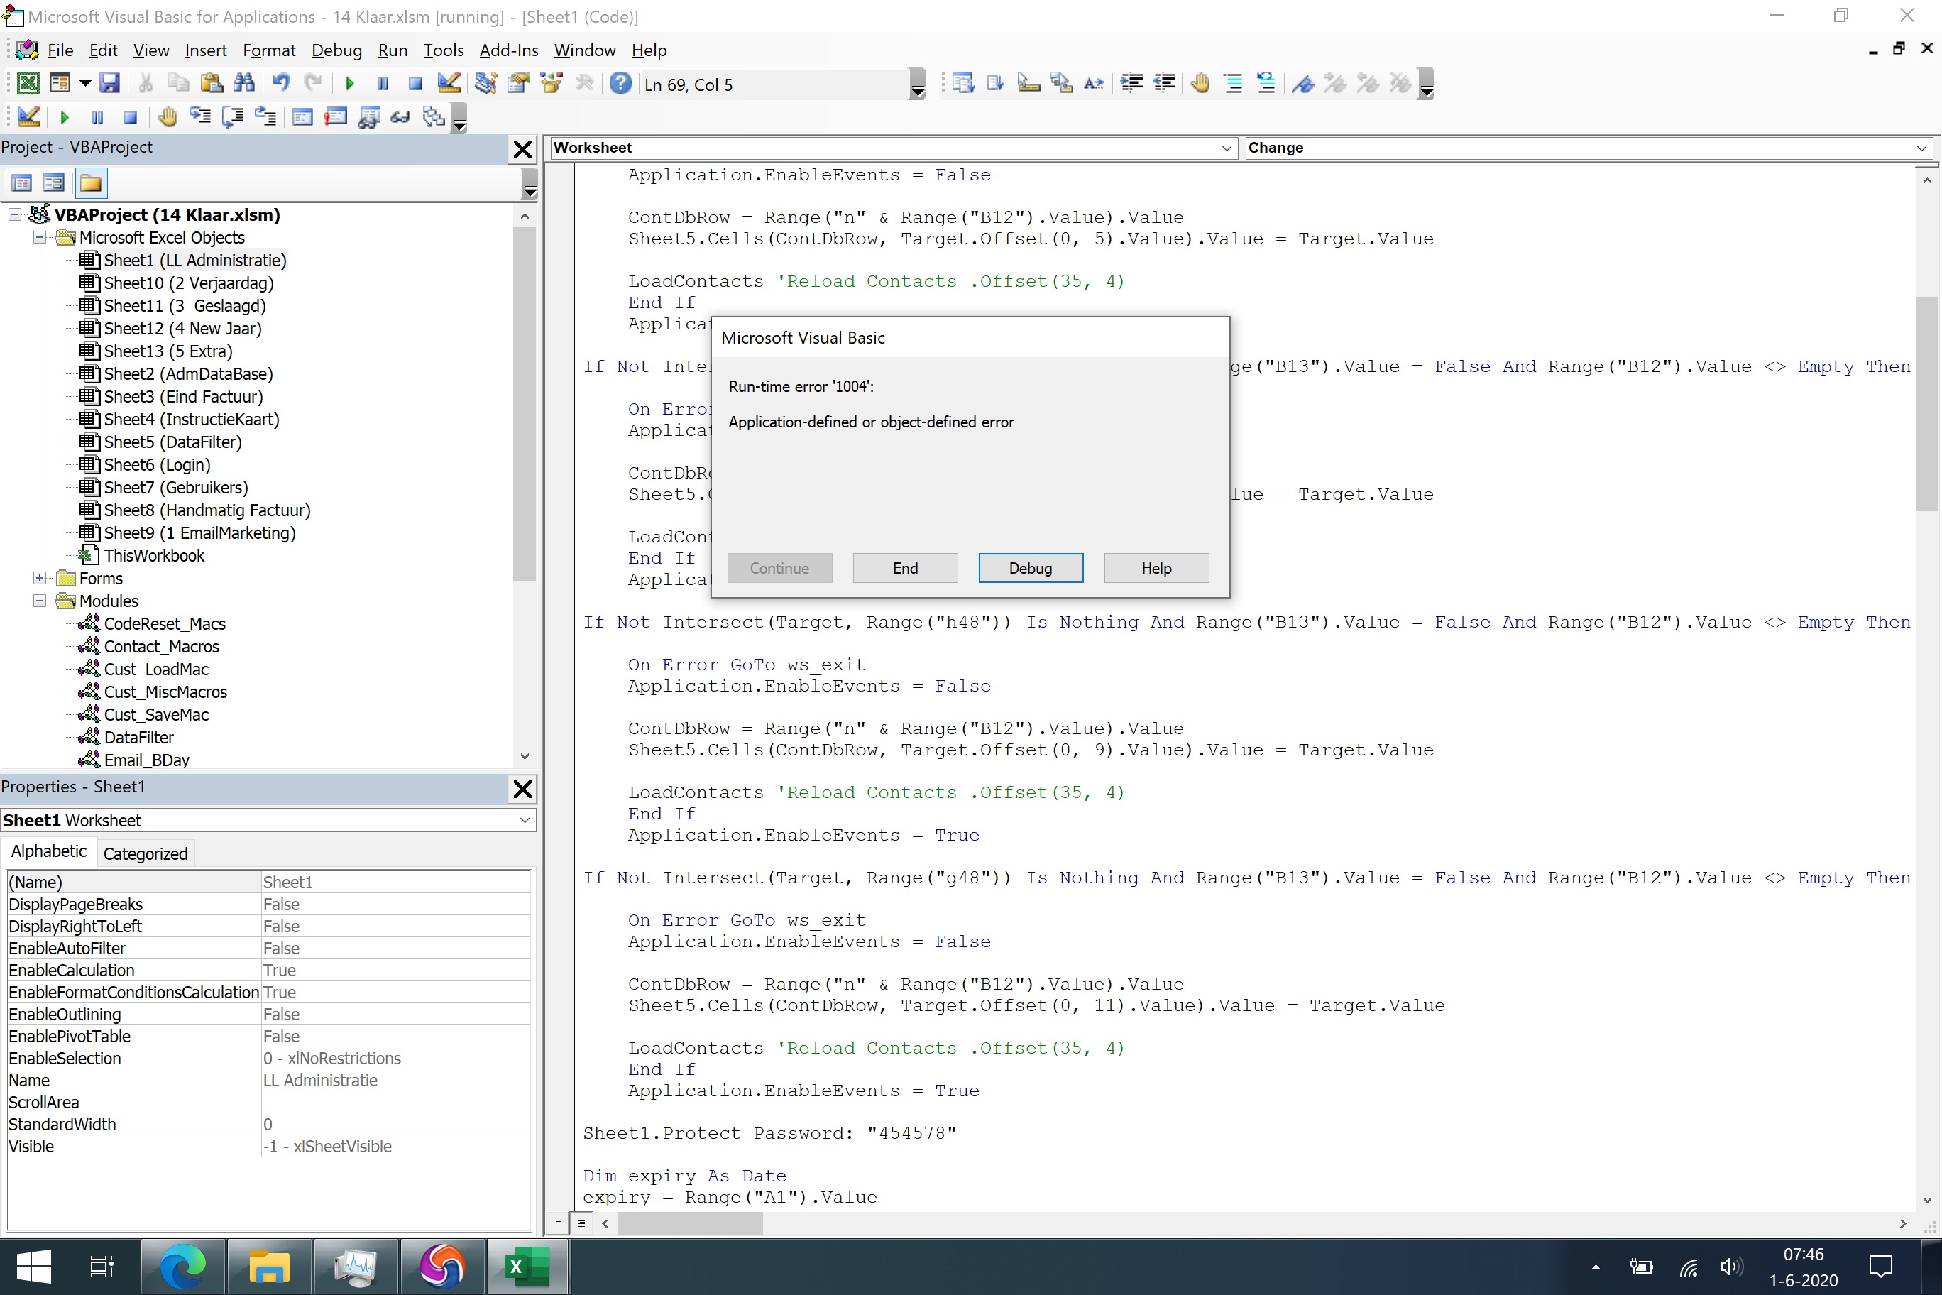The height and width of the screenshot is (1295, 1942).
Task: Switch to the Categorized properties tab
Action: (146, 853)
